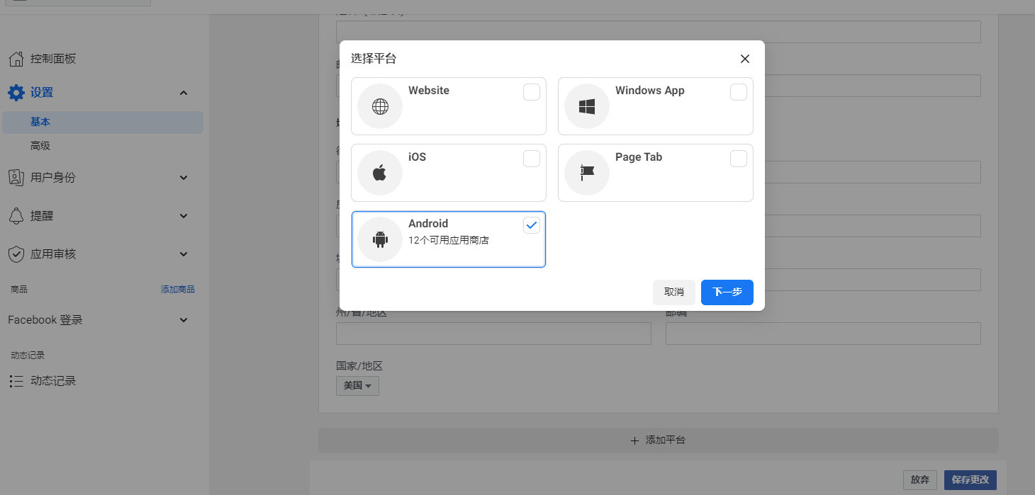
Task: Click the plus icon on add platform bar
Action: pos(634,440)
